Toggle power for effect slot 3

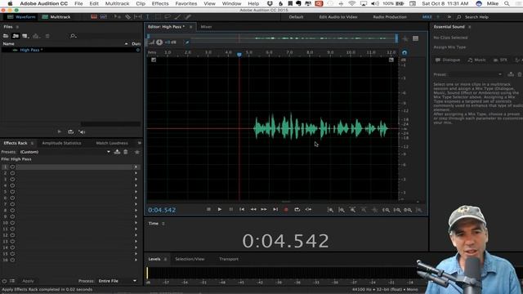pyautogui.click(x=12, y=180)
